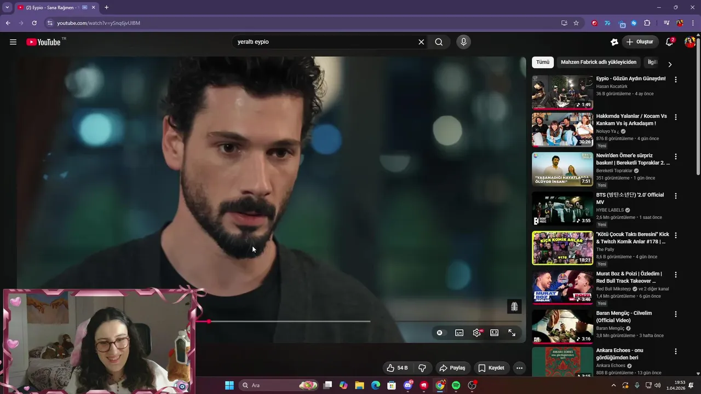Open the Chrome three-dot menu
Viewport: 701px width, 394px height.
coord(693,23)
